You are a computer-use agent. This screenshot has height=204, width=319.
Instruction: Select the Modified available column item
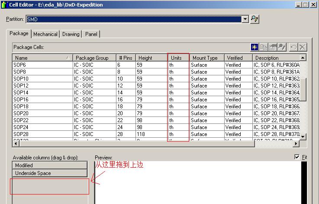50,165
